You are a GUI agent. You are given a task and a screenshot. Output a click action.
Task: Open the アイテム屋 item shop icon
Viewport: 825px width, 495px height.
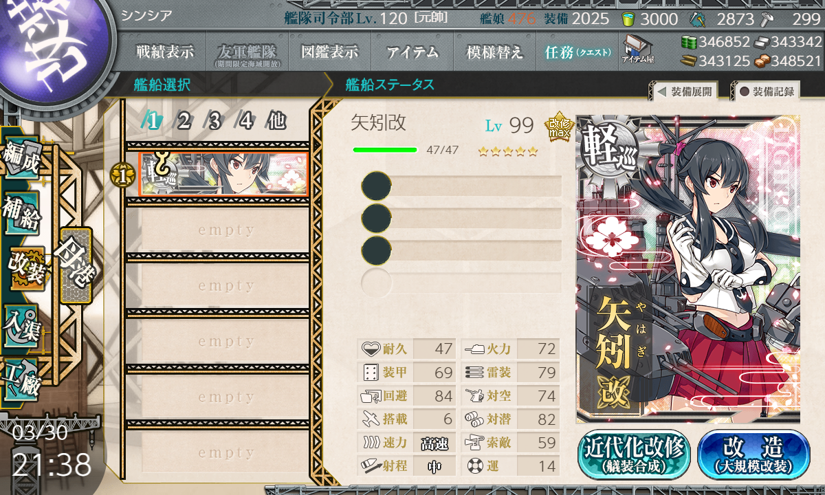pyautogui.click(x=637, y=49)
